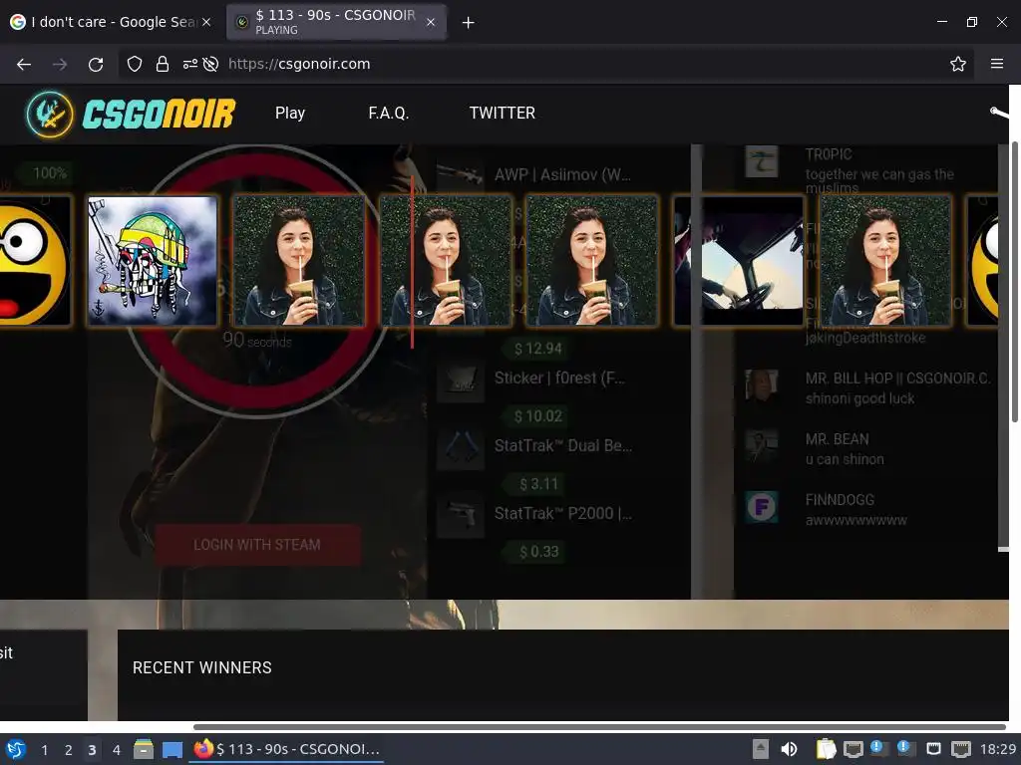The height and width of the screenshot is (765, 1021).
Task: Open the clipboard manager tray icon
Action: point(826,749)
